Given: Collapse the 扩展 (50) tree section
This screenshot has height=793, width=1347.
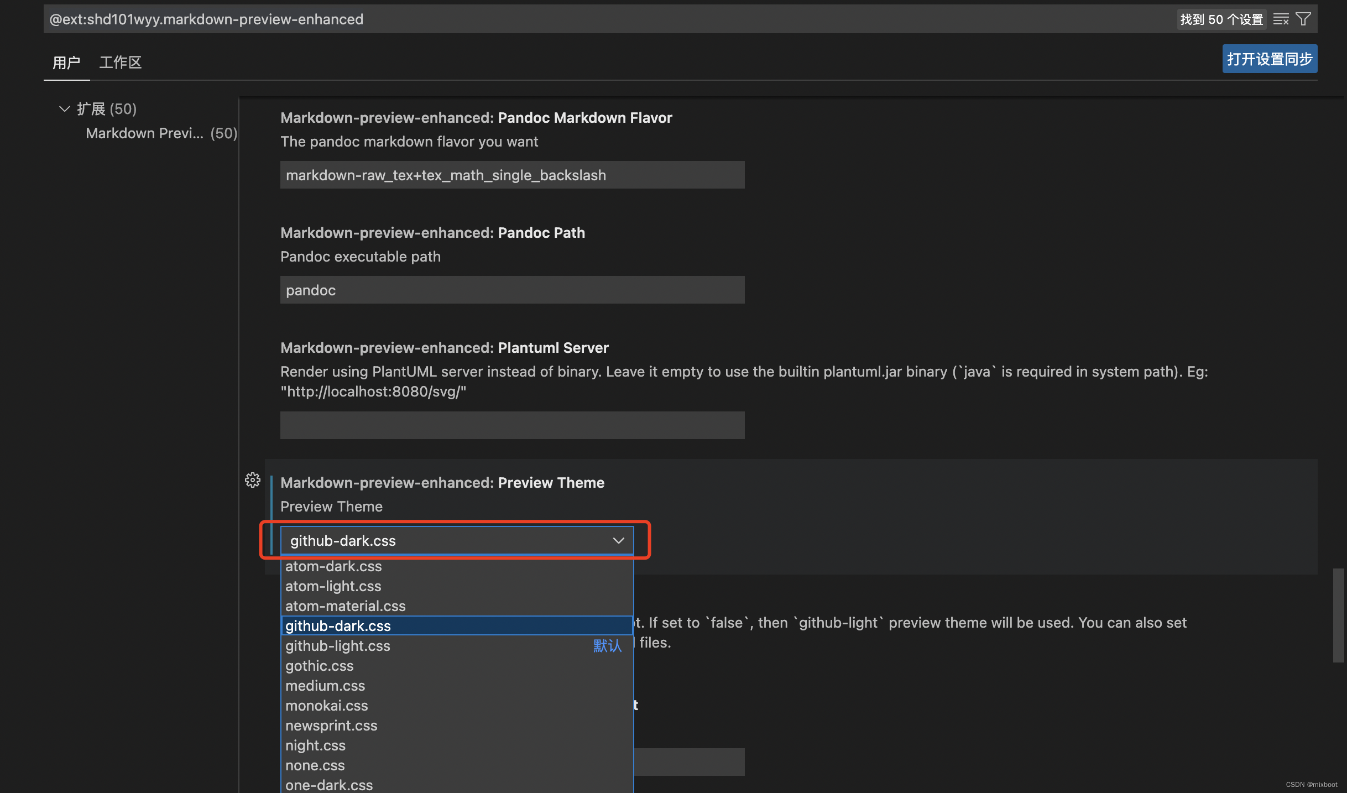Looking at the screenshot, I should click(64, 108).
